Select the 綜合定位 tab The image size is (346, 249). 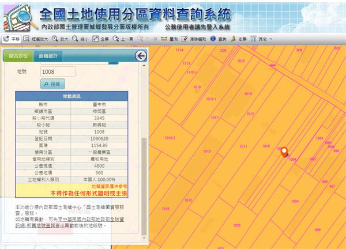(19, 56)
